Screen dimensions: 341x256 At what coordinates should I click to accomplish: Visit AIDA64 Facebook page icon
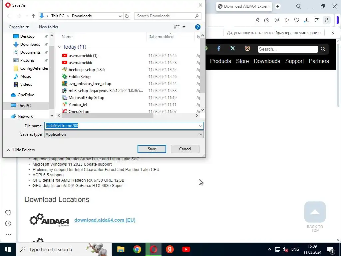(x=219, y=48)
